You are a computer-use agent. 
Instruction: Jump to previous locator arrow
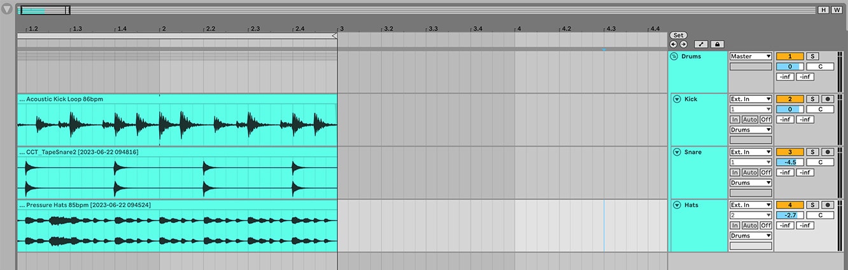click(674, 44)
